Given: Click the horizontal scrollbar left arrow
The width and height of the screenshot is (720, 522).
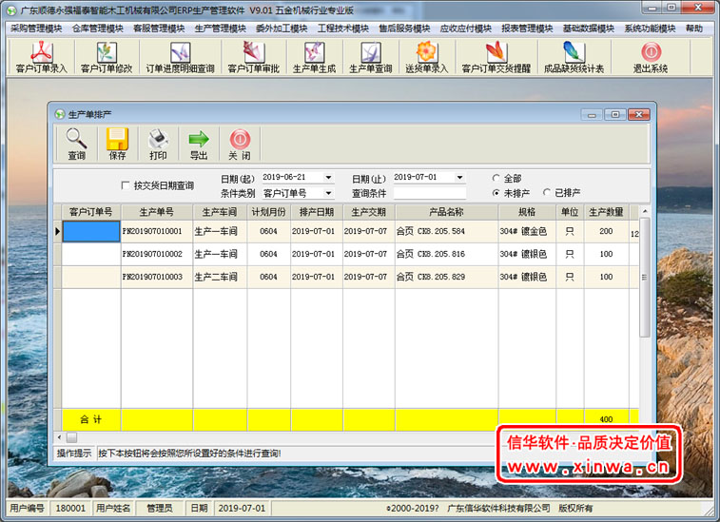Looking at the screenshot, I should point(59,437).
